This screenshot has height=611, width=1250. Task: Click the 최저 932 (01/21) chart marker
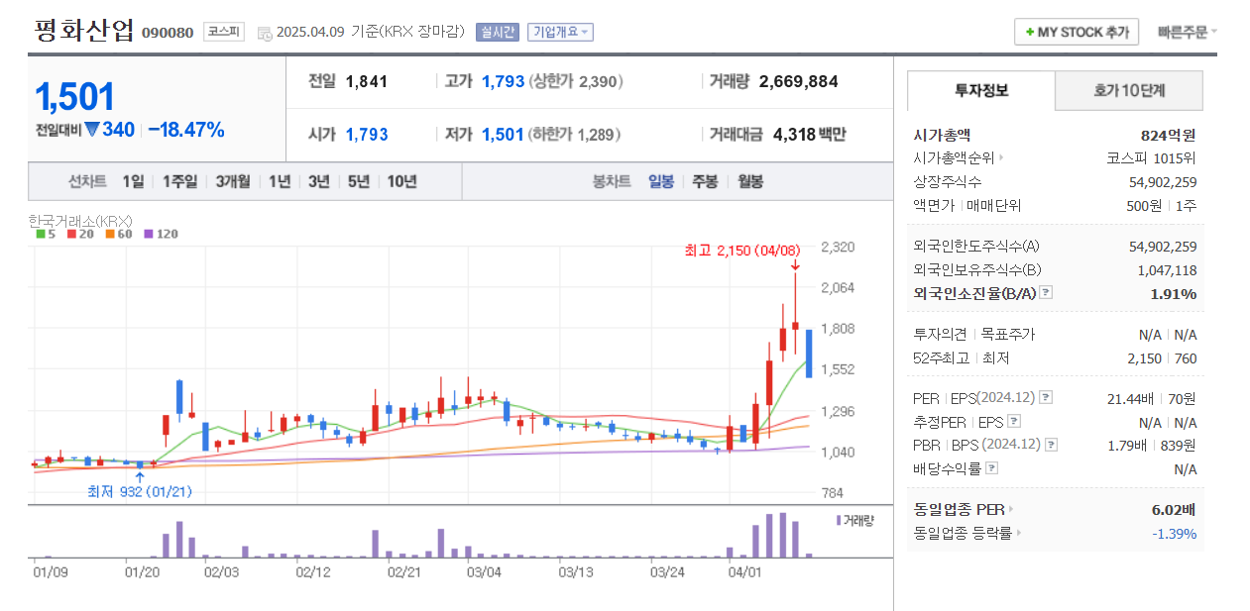click(139, 491)
